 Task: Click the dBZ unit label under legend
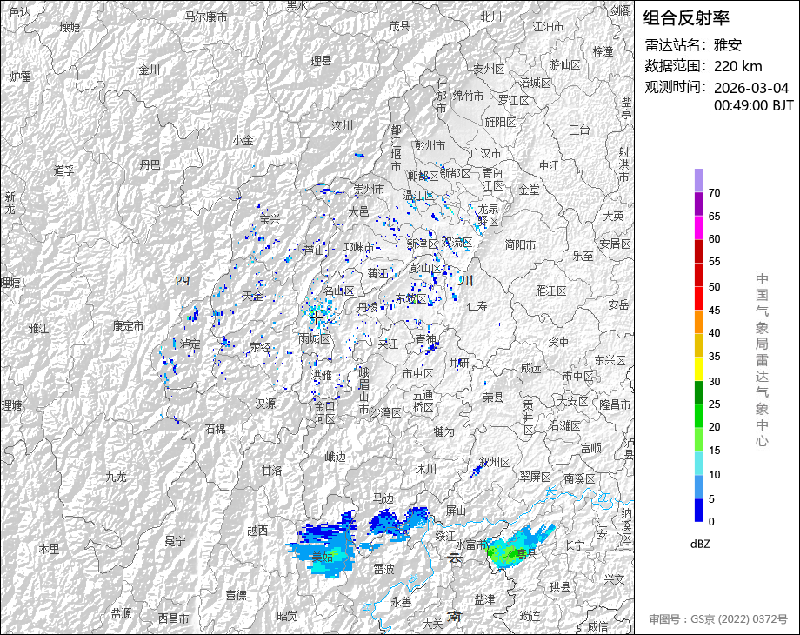coord(700,544)
